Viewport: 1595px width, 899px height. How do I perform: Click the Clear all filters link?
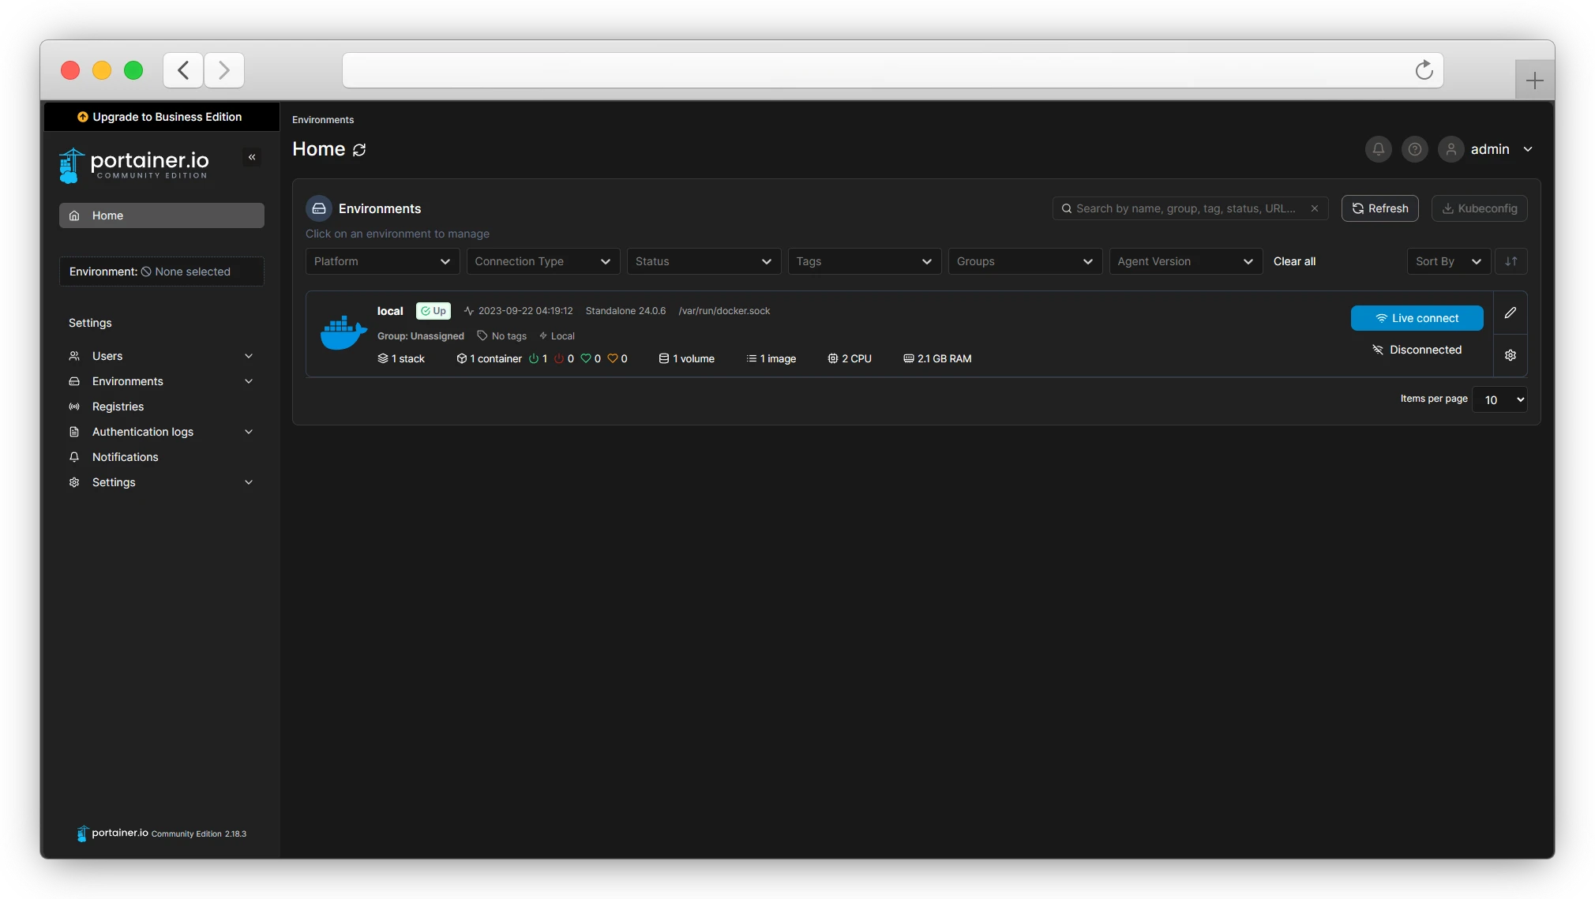pyautogui.click(x=1293, y=261)
